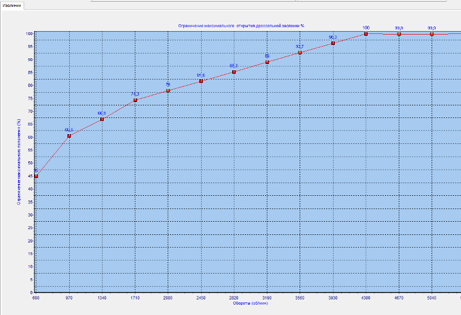461x315 pixels.
Task: Click the red data point labeled 78
Action: (x=168, y=90)
